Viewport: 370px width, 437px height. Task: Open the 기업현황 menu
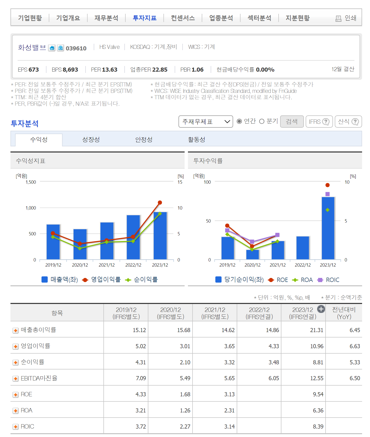point(30,18)
